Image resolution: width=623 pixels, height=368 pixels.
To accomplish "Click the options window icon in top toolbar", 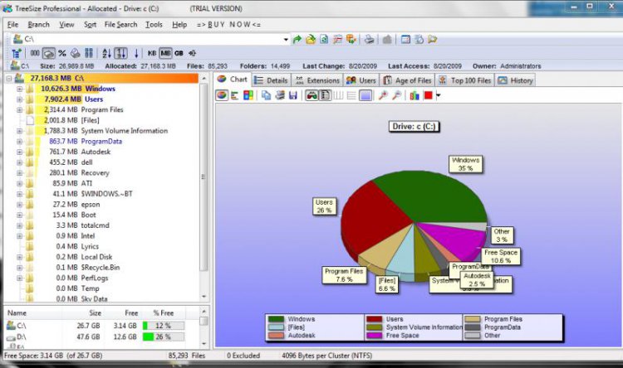I will tap(405, 39).
